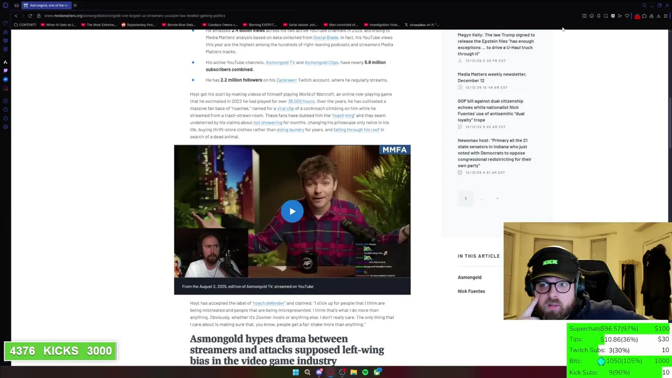Open the ad blocker shield icon
The width and height of the screenshot is (672, 378).
[613, 16]
